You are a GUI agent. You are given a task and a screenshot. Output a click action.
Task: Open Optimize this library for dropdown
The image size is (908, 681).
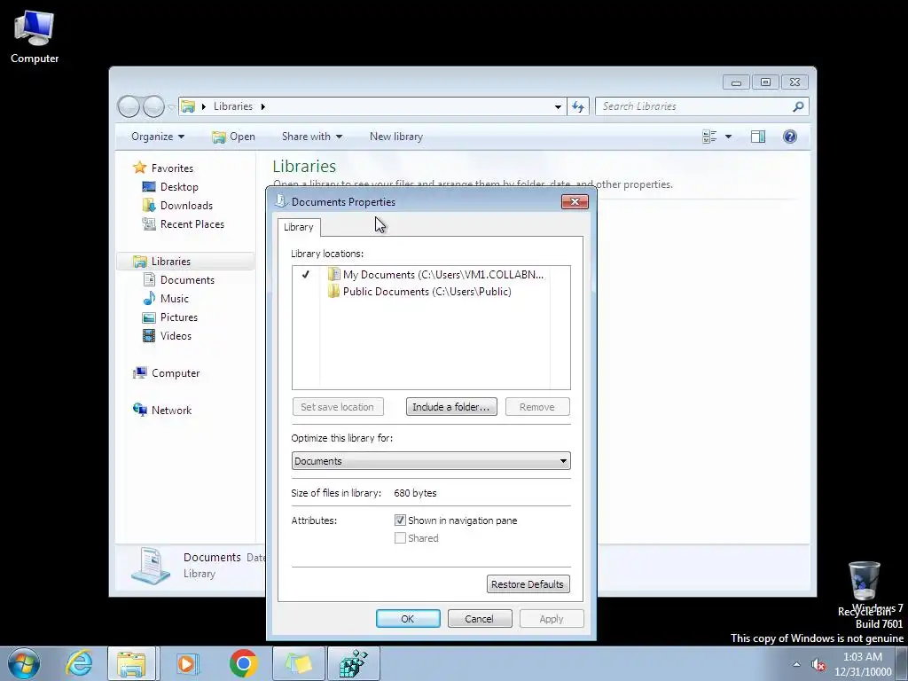pyautogui.click(x=431, y=461)
